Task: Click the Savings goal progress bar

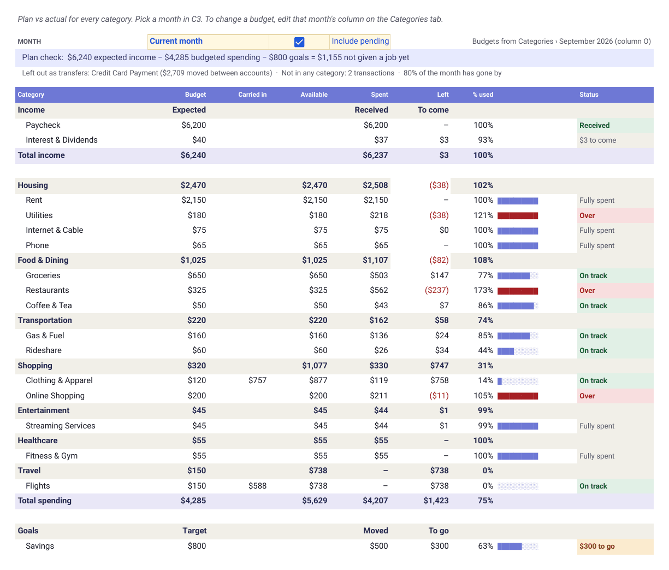Action: click(518, 547)
